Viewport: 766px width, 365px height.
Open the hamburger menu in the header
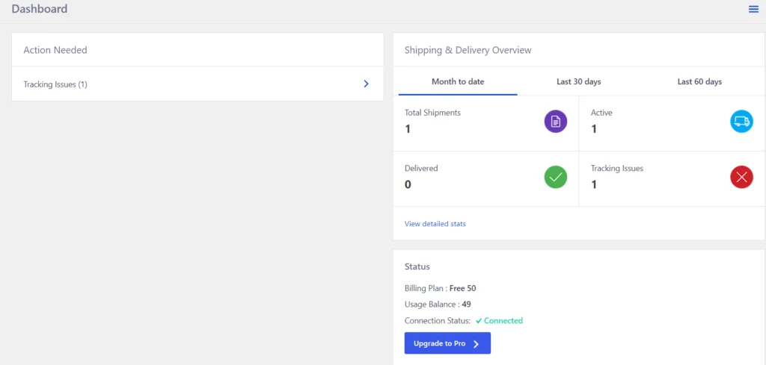coord(753,9)
